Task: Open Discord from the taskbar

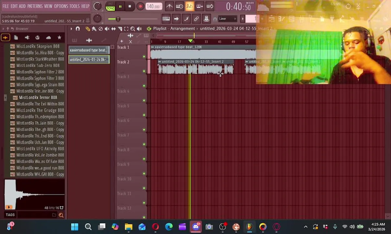Action: click(x=196, y=227)
